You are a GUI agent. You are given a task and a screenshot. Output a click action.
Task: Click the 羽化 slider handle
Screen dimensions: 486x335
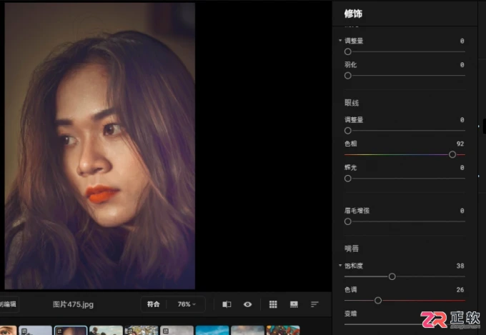point(348,76)
